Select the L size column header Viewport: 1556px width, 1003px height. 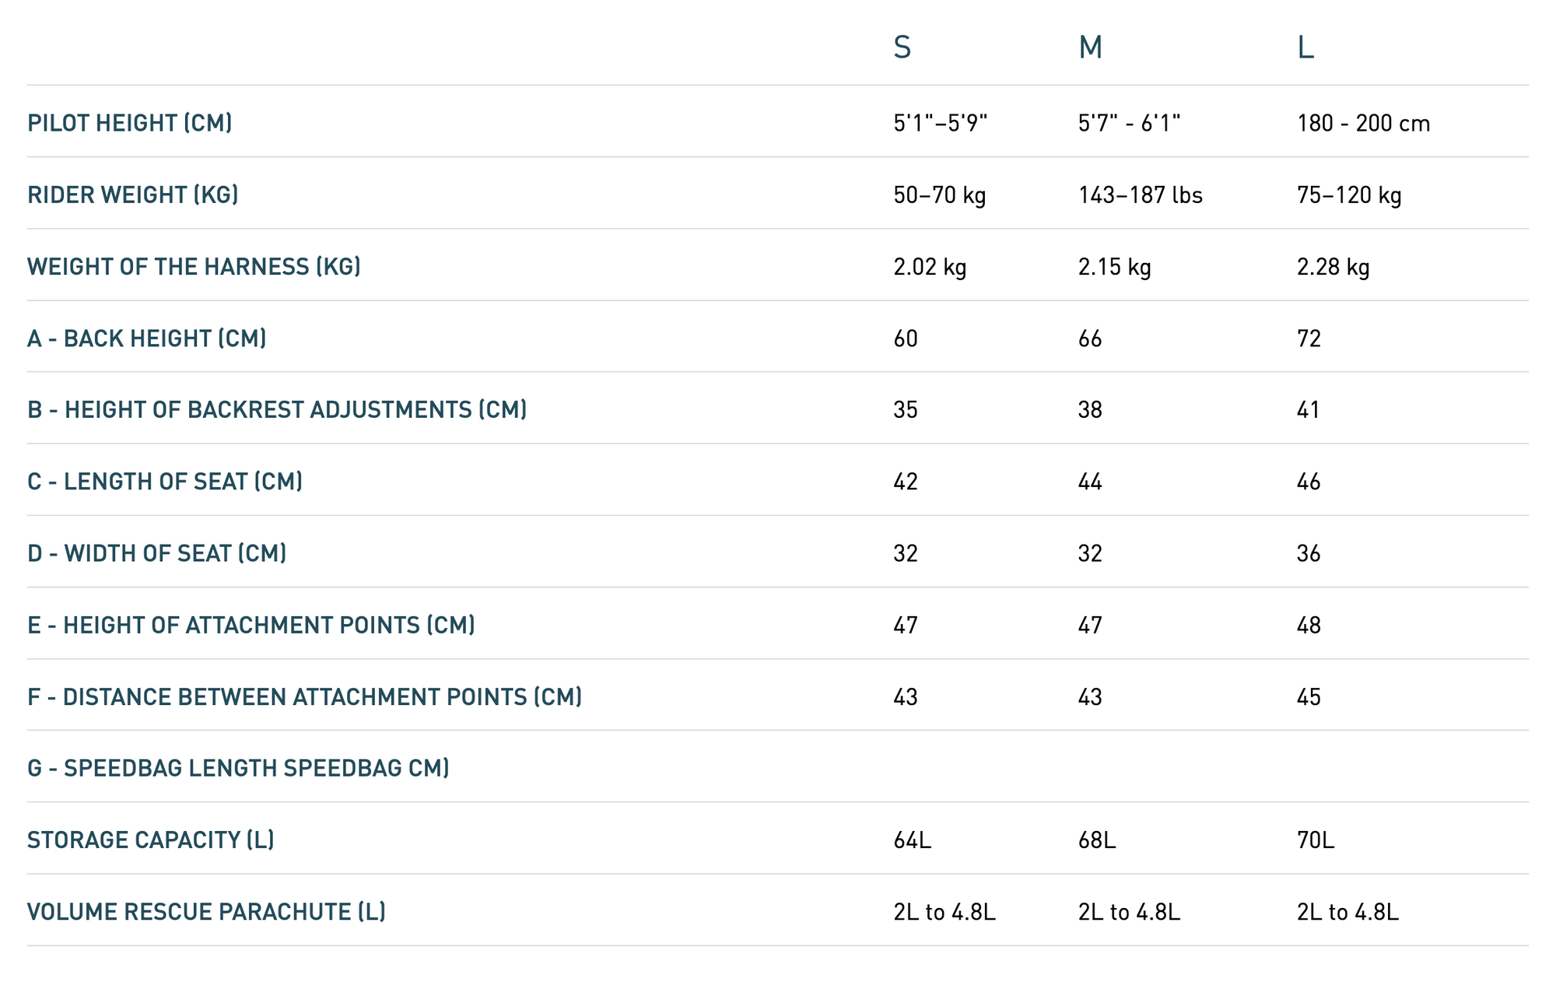(x=1305, y=47)
